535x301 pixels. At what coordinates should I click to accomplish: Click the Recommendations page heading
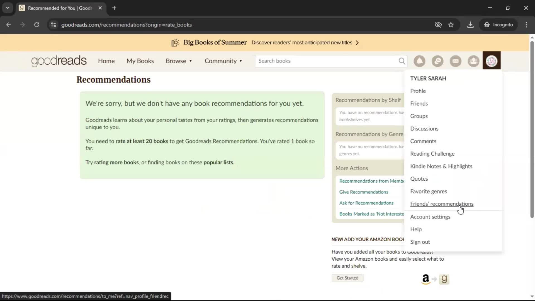[113, 80]
